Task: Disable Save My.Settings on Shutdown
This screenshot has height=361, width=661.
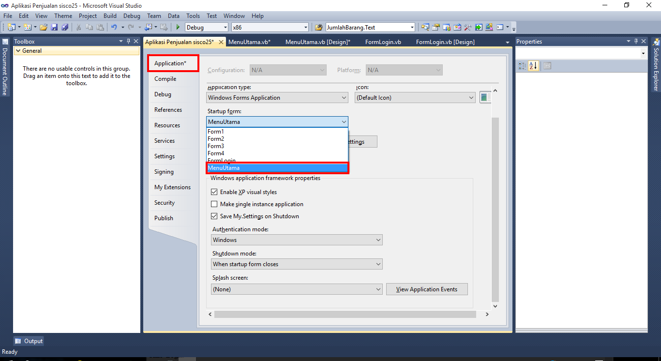Action: (x=214, y=216)
